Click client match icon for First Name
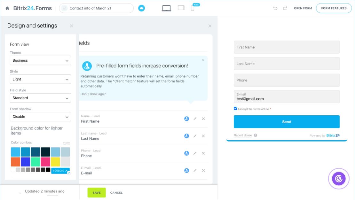The height and width of the screenshot is (200, 355). [x=186, y=119]
